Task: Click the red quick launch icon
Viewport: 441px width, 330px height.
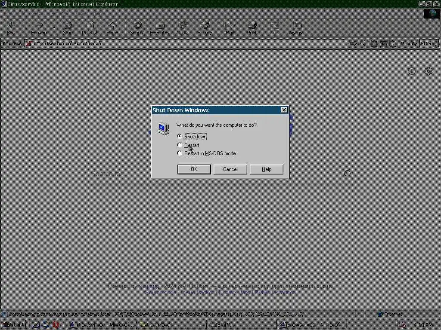Action: point(56,325)
